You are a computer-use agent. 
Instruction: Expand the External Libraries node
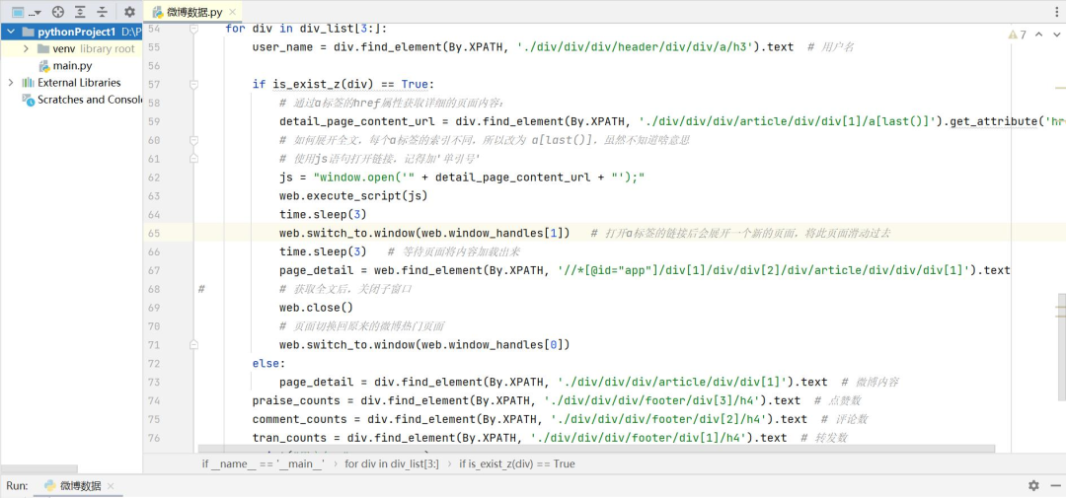(x=11, y=83)
